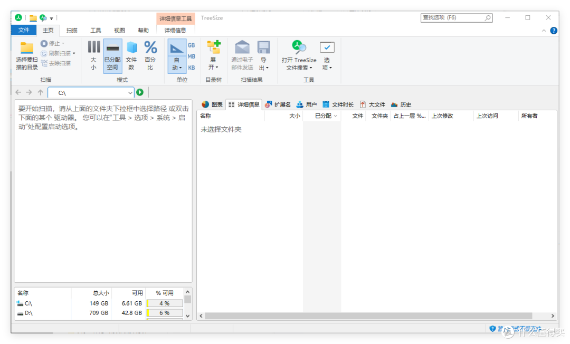Image resolution: width=570 pixels, height=344 pixels.
Task: Open the quick access toolbar customize dropdown
Action: click(52, 18)
